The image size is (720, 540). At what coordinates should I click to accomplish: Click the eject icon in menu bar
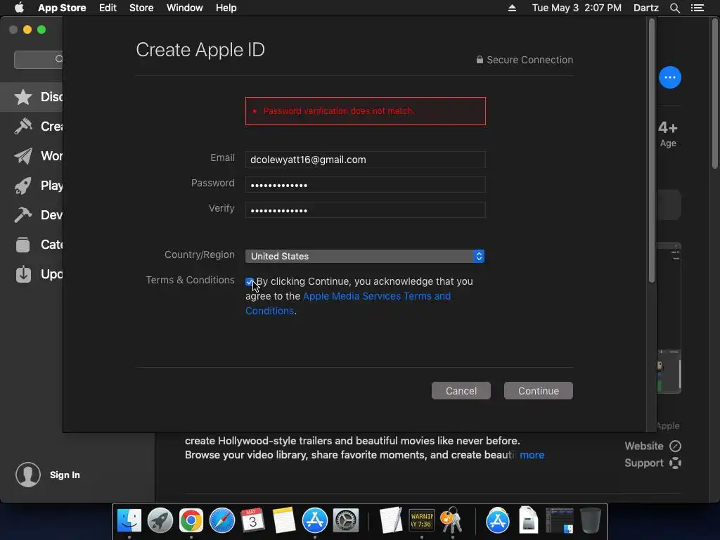pyautogui.click(x=512, y=8)
